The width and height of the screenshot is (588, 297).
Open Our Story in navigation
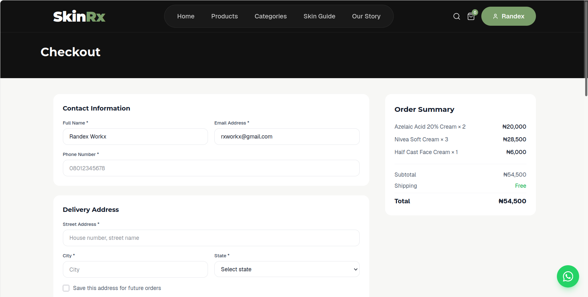coord(366,16)
